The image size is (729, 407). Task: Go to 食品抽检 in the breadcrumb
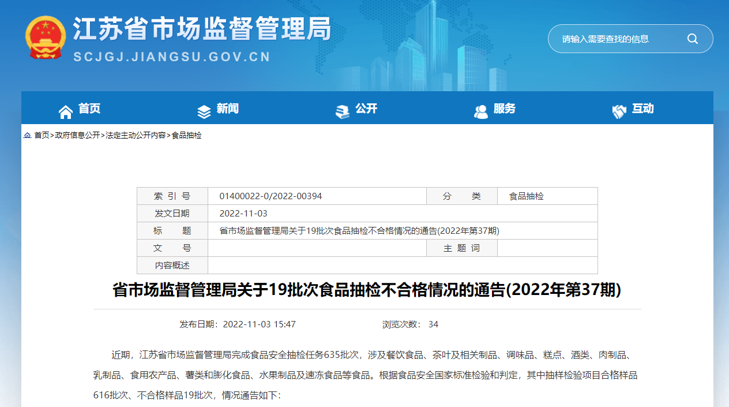[186, 135]
